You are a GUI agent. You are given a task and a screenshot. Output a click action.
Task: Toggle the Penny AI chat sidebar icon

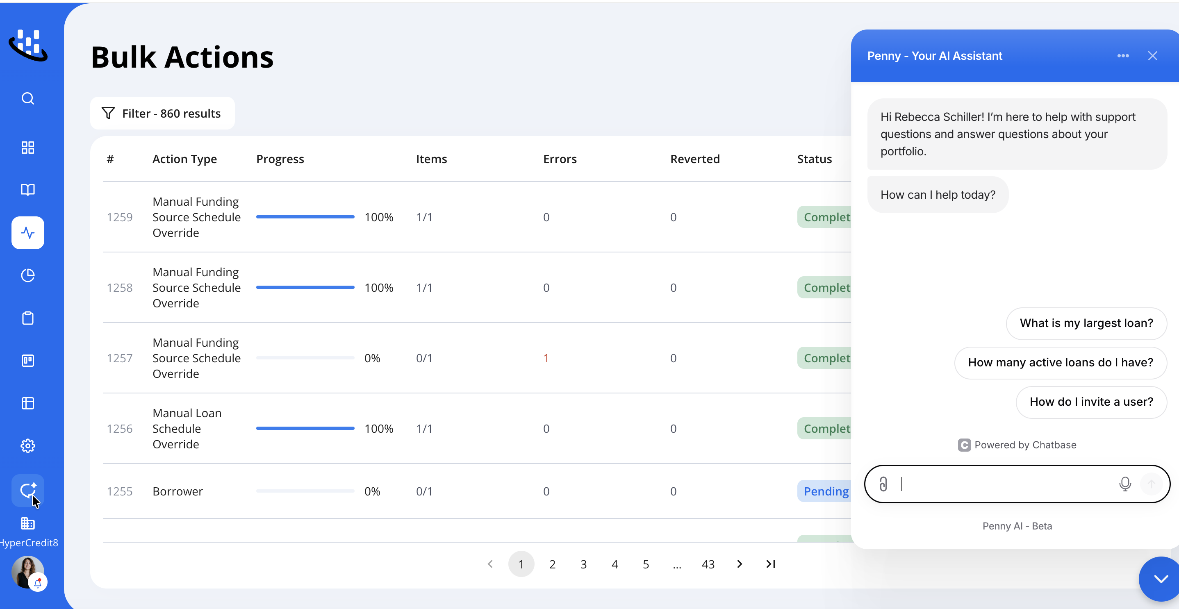coord(28,491)
